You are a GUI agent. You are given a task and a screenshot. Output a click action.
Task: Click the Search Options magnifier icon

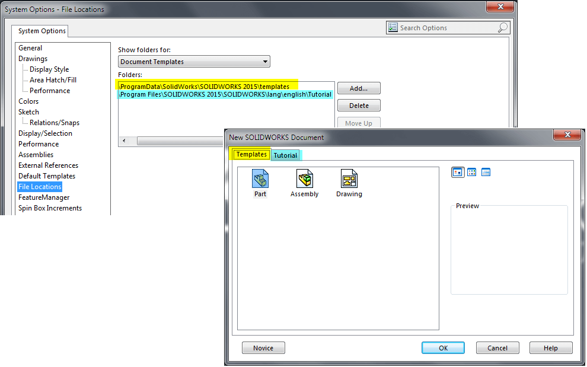[502, 27]
